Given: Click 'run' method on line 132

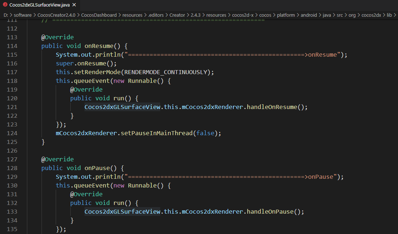Looking at the screenshot, I should 119,203.
